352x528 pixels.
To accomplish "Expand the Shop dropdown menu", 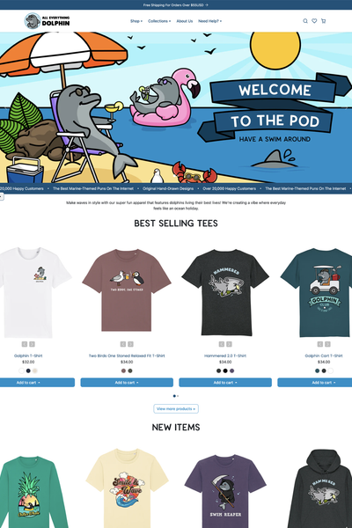I will [x=136, y=21].
